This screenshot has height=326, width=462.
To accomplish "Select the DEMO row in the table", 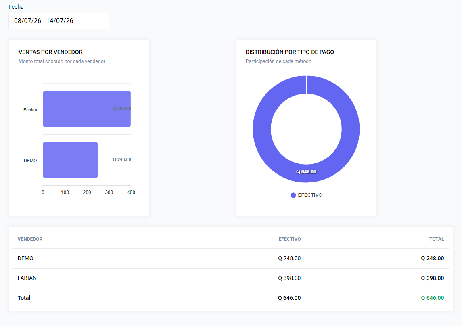I will click(231, 258).
